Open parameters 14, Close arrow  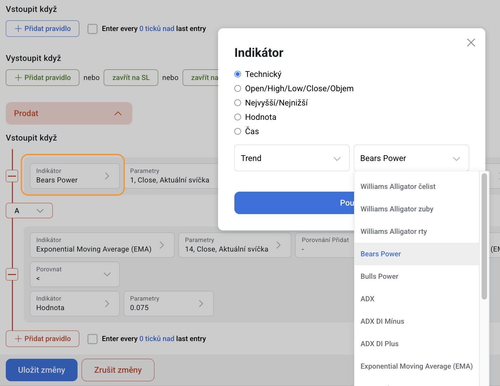coord(279,245)
